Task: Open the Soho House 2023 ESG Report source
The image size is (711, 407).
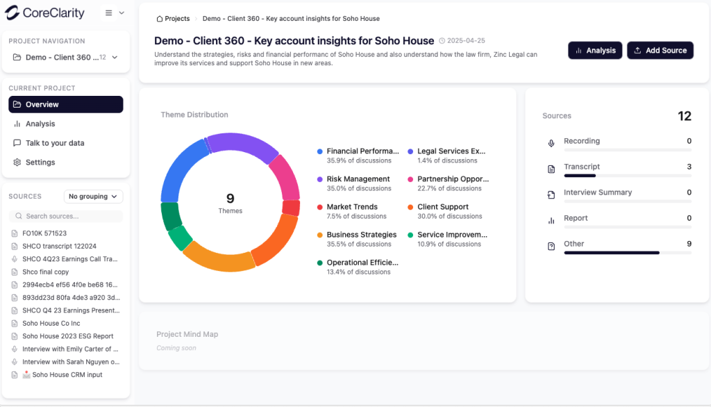Action: coord(67,336)
